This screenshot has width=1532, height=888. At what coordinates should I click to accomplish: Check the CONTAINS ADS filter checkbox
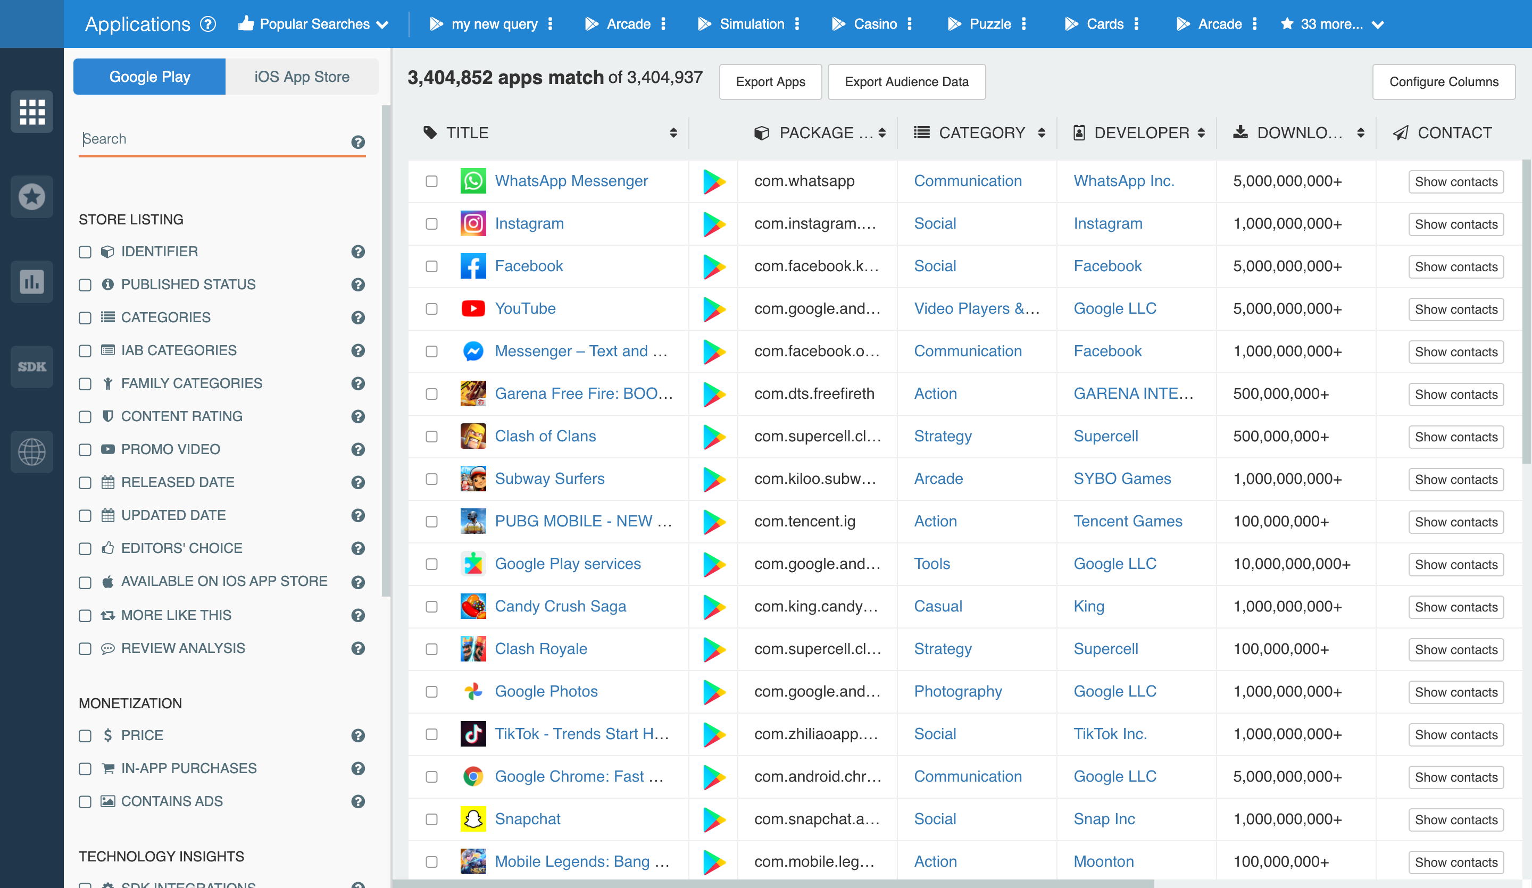coord(85,802)
